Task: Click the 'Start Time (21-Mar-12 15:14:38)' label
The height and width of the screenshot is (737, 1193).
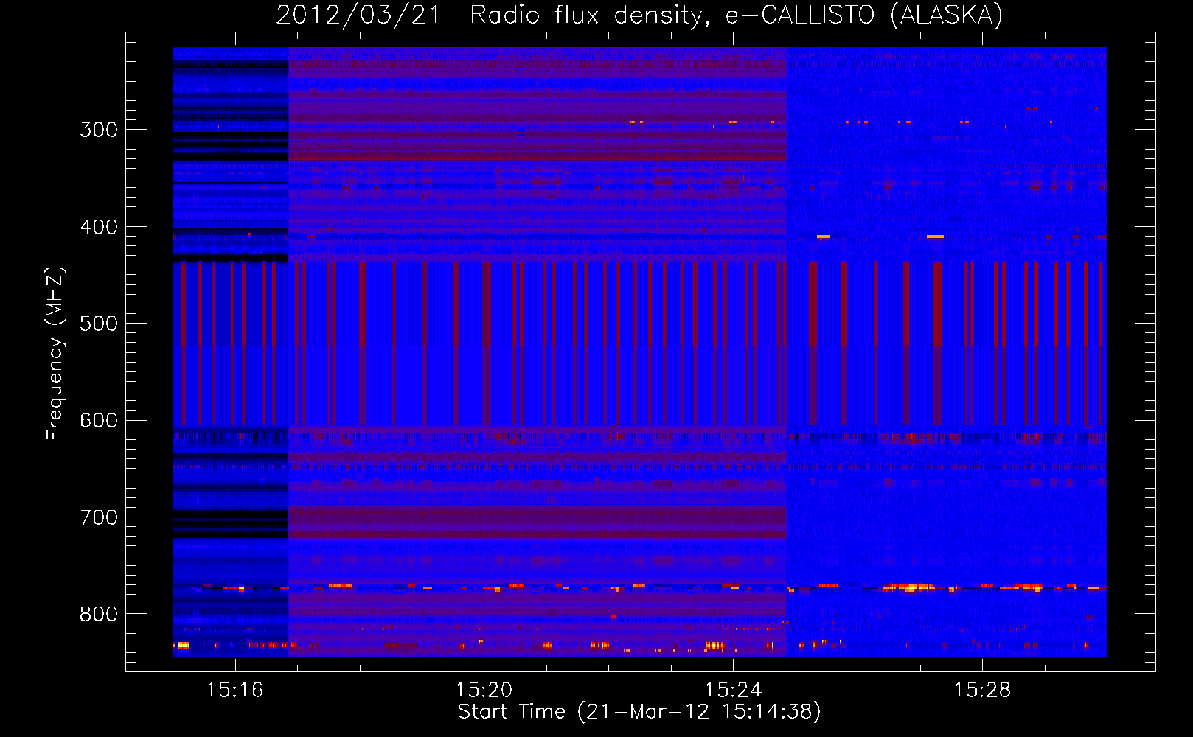Action: (639, 712)
